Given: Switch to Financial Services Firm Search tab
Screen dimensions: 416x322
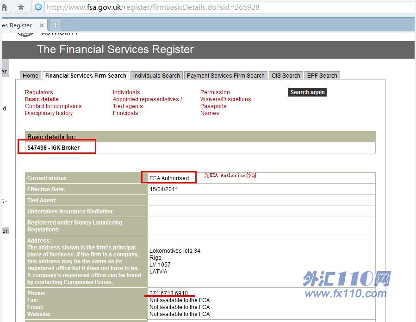Looking at the screenshot, I should pyautogui.click(x=86, y=75).
